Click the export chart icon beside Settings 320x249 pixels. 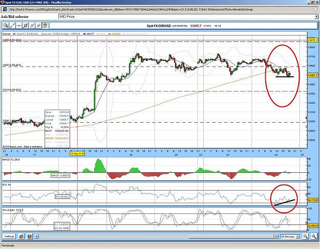tap(21, 236)
